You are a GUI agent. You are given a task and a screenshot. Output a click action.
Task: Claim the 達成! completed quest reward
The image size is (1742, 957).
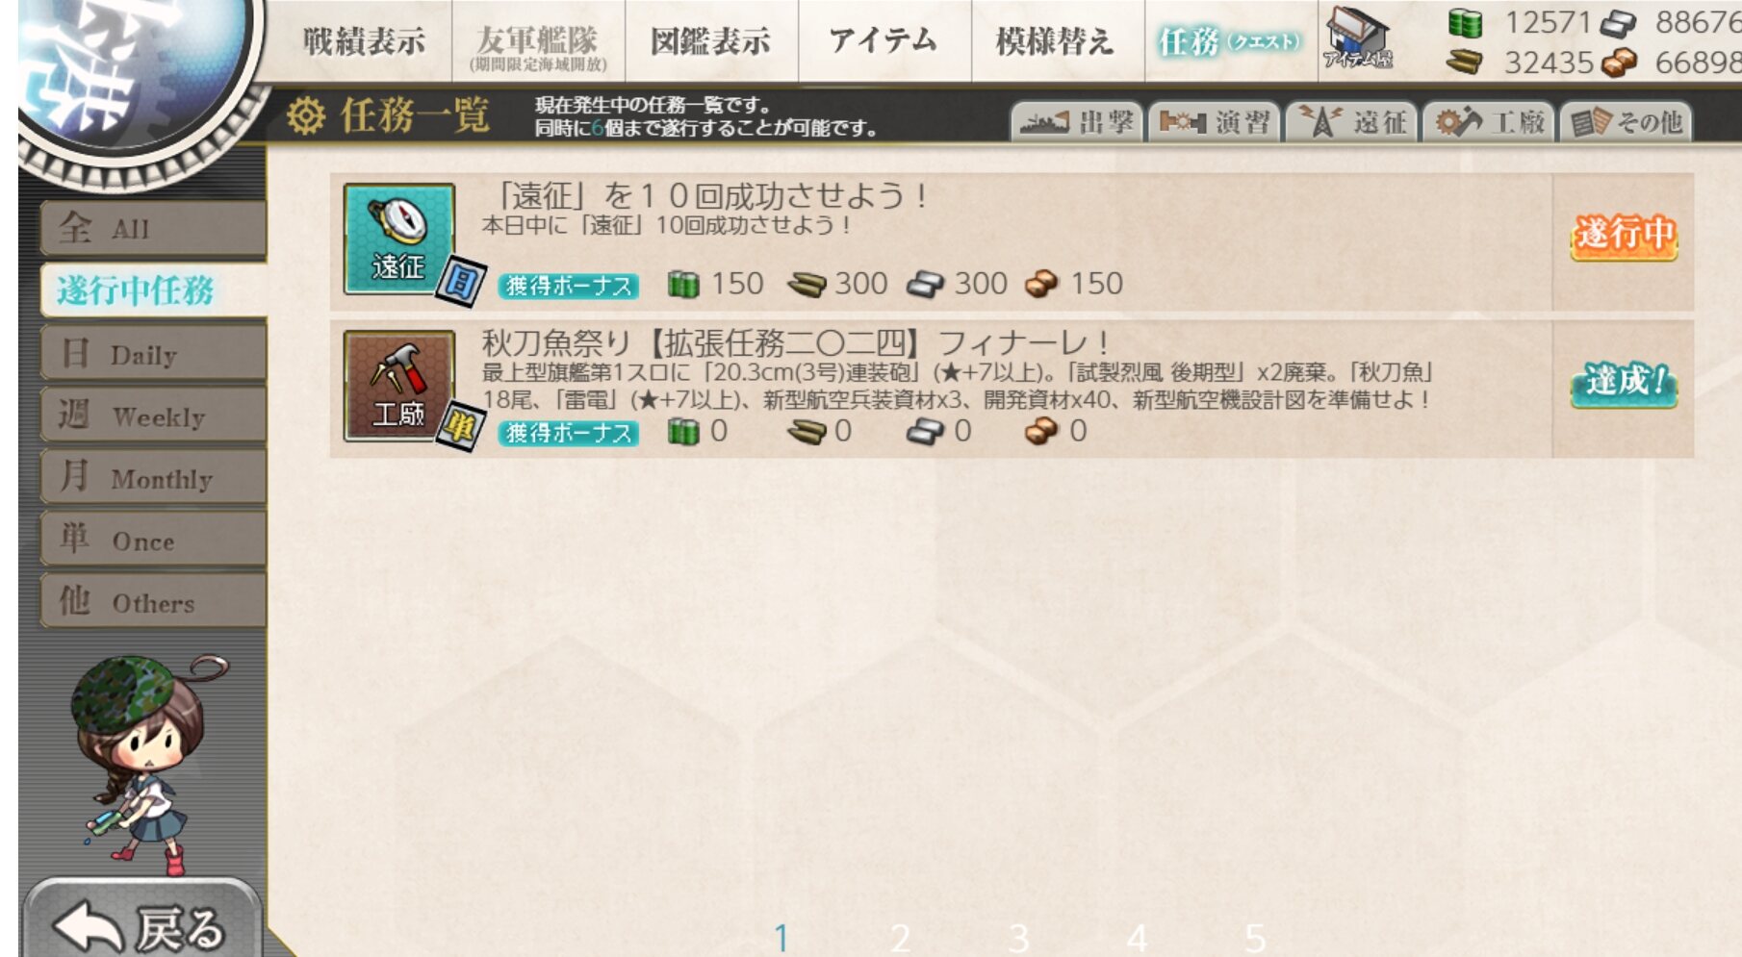coord(1624,383)
